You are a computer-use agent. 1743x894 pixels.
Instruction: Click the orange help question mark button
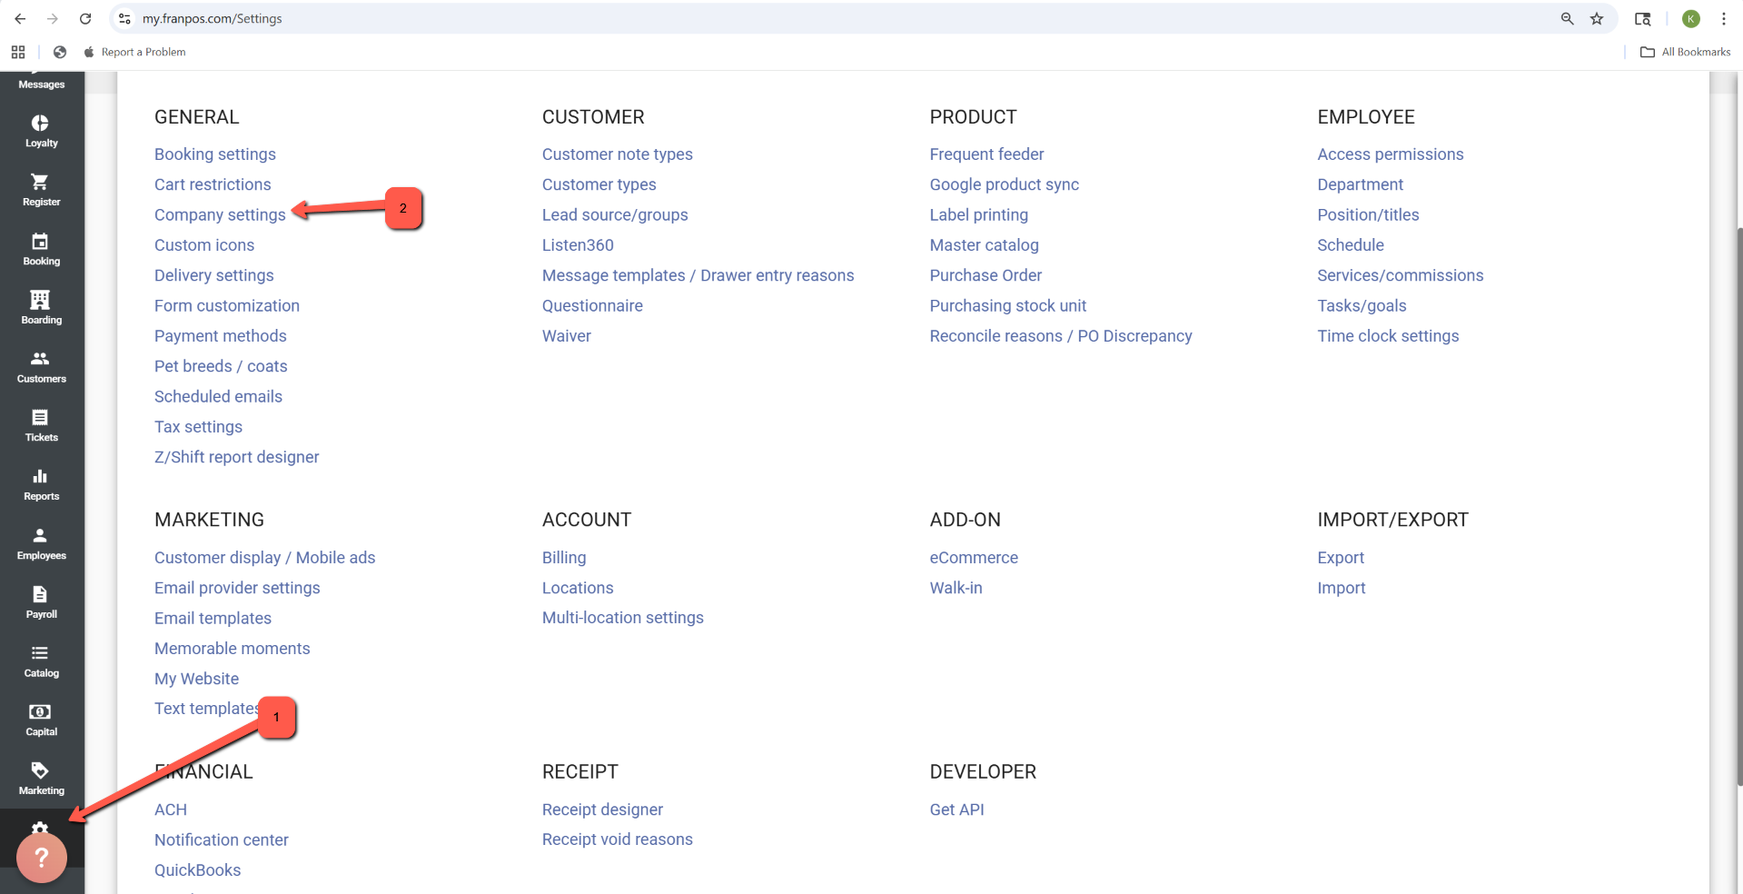pyautogui.click(x=42, y=858)
